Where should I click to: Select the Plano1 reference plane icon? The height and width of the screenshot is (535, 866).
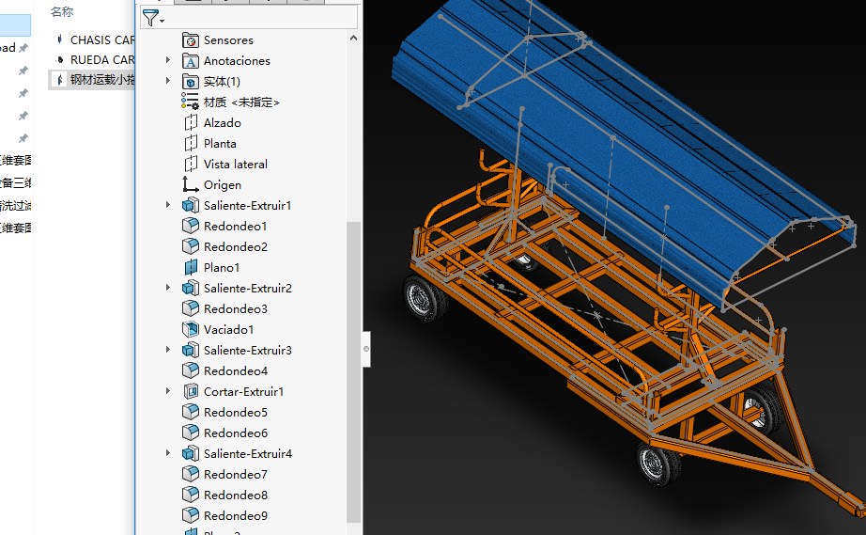190,267
